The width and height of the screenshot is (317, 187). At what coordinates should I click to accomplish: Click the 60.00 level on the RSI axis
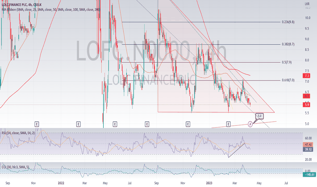(x=308, y=138)
